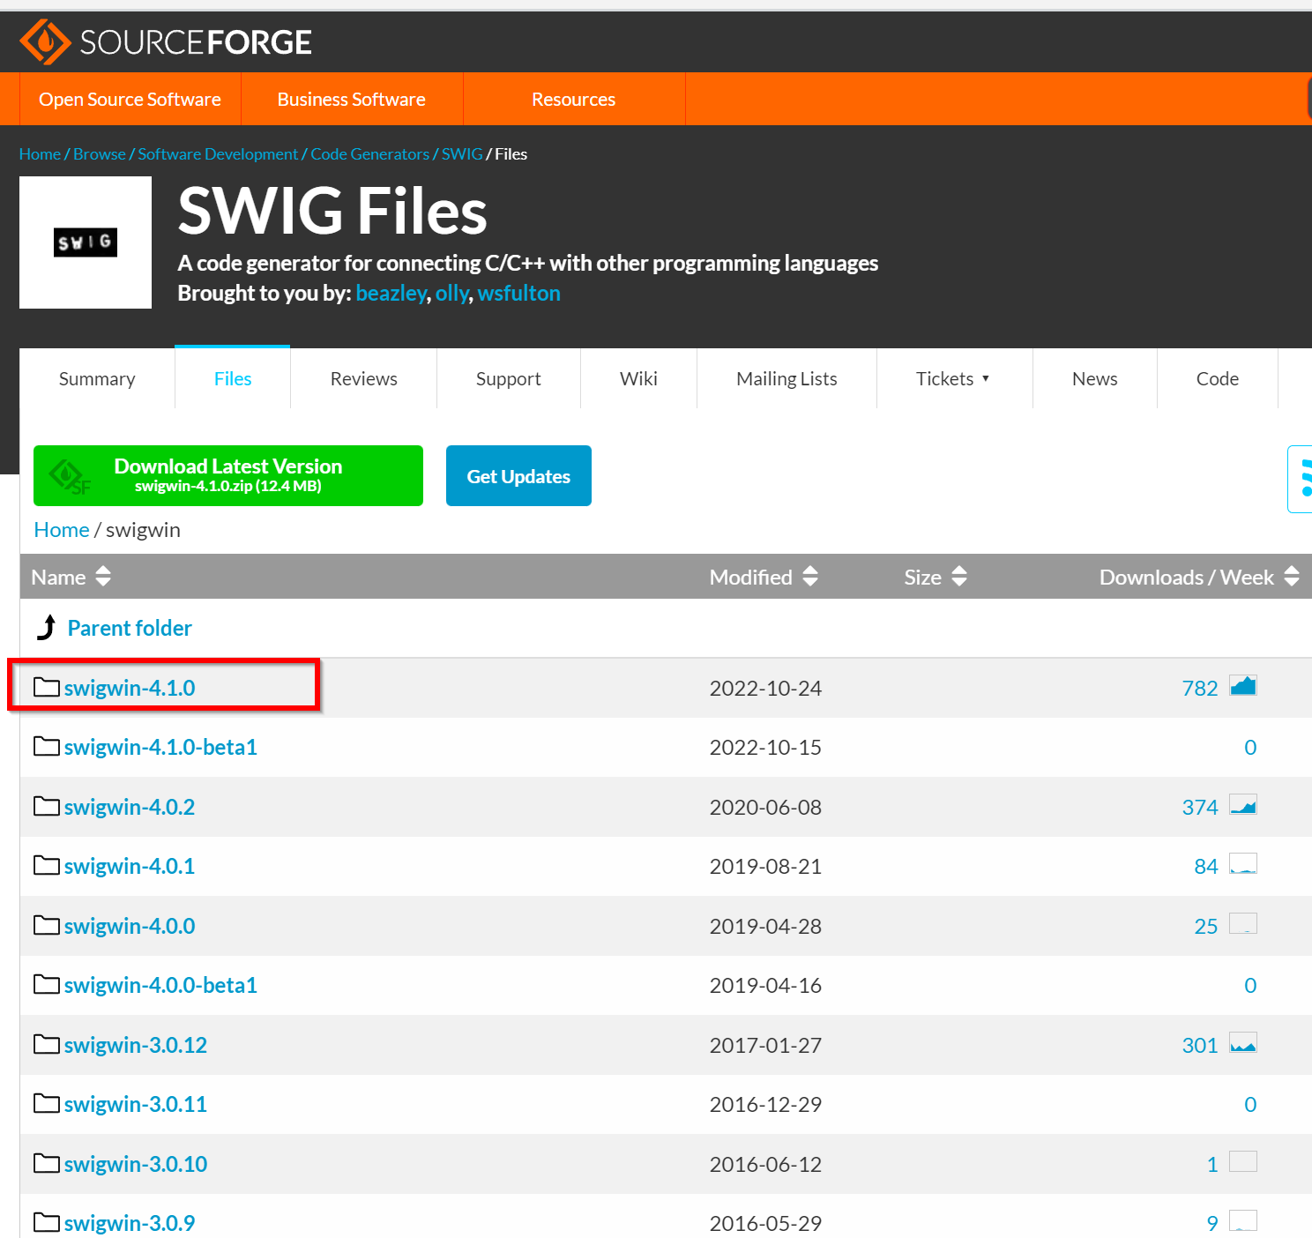The image size is (1312, 1238).
Task: Click folder icon beside swigwin-3.0.10
Action: [47, 1163]
